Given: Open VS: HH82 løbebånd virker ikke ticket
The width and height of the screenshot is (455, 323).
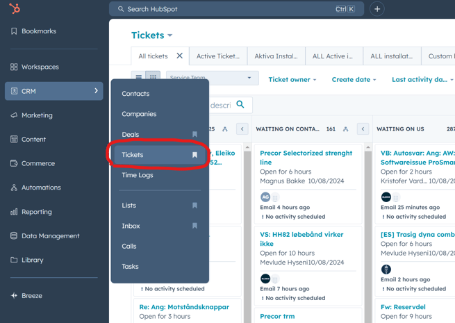Looking at the screenshot, I should (301, 239).
